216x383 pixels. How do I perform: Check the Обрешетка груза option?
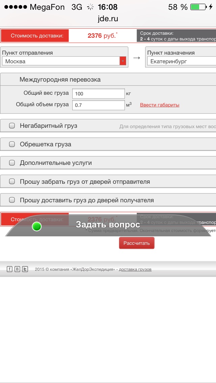(x=12, y=144)
